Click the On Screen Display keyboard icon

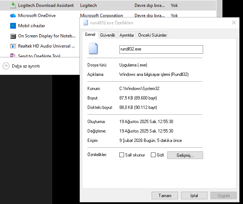[13, 36]
